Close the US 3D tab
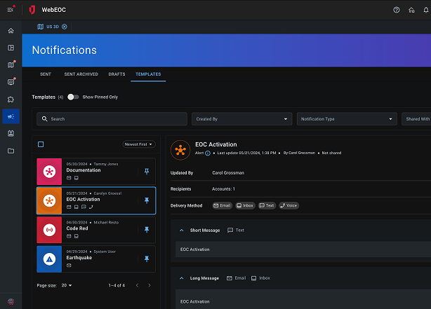431x309 pixels. 65,27
